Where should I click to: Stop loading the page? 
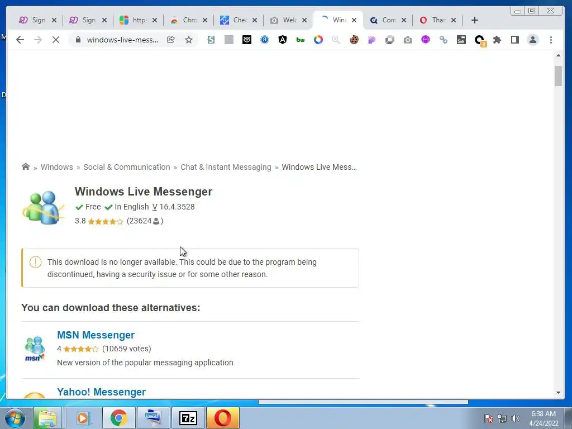56,40
